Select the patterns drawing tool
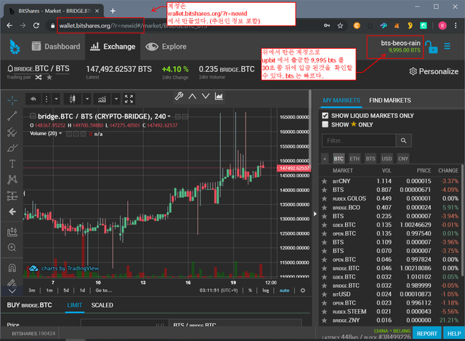The height and width of the screenshot is (341, 465). [12, 180]
